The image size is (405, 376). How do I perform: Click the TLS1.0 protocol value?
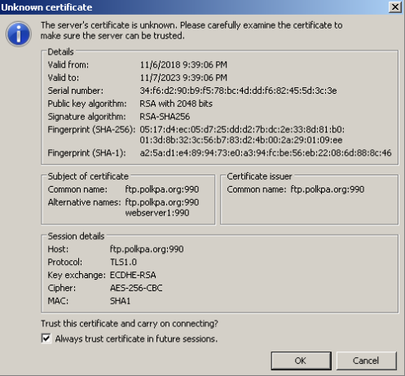click(x=123, y=262)
